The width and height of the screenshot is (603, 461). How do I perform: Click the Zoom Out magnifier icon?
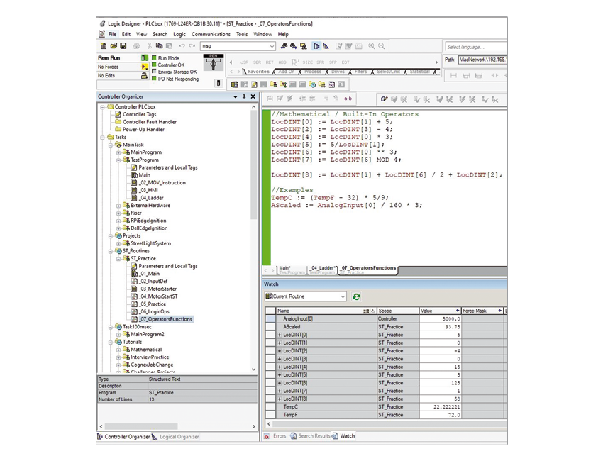(x=382, y=46)
